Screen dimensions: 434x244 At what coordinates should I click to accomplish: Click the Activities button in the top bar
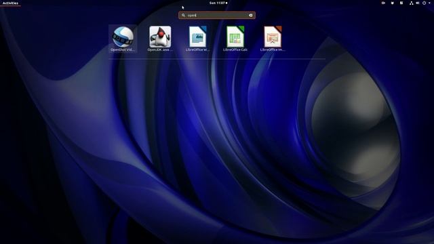[10, 3]
